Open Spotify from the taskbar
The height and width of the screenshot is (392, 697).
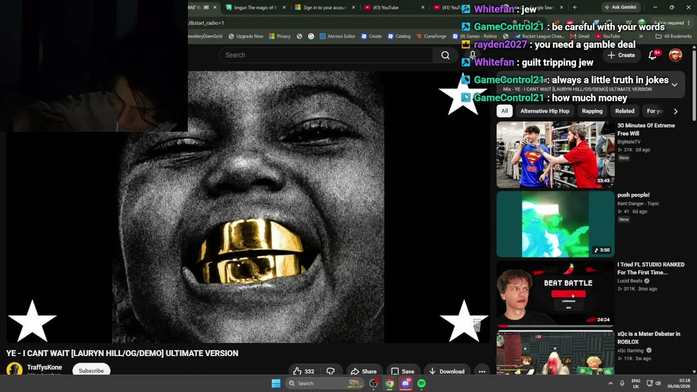point(421,383)
